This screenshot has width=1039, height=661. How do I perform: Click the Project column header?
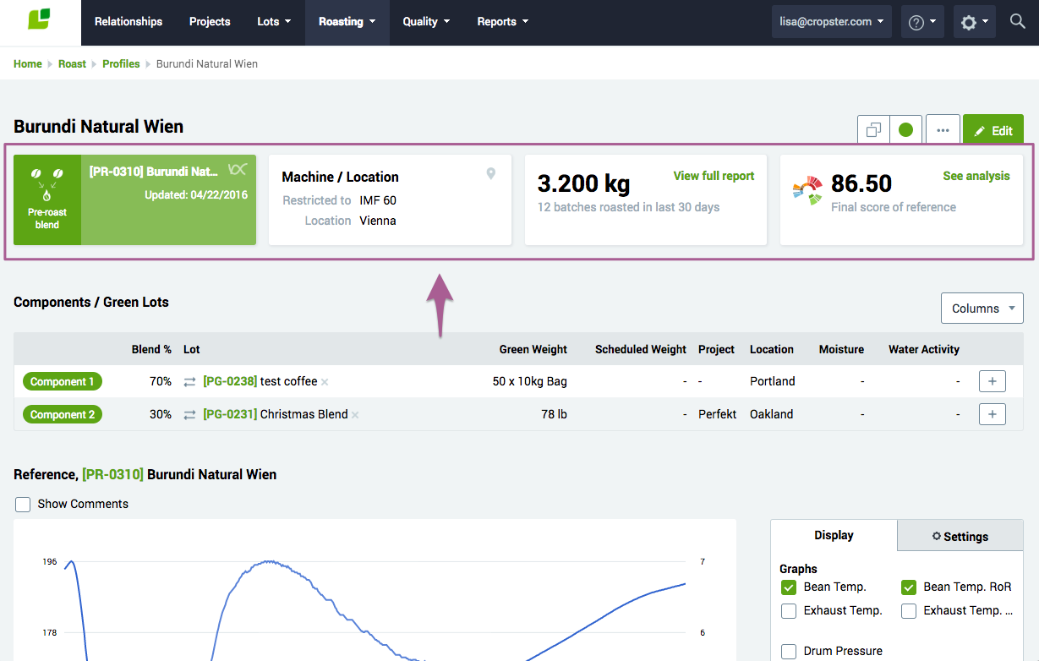click(x=717, y=349)
